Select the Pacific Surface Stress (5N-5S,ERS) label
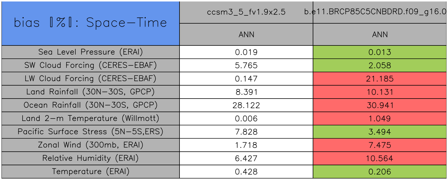Image resolution: width=448 pixels, height=180 pixels. (90, 132)
